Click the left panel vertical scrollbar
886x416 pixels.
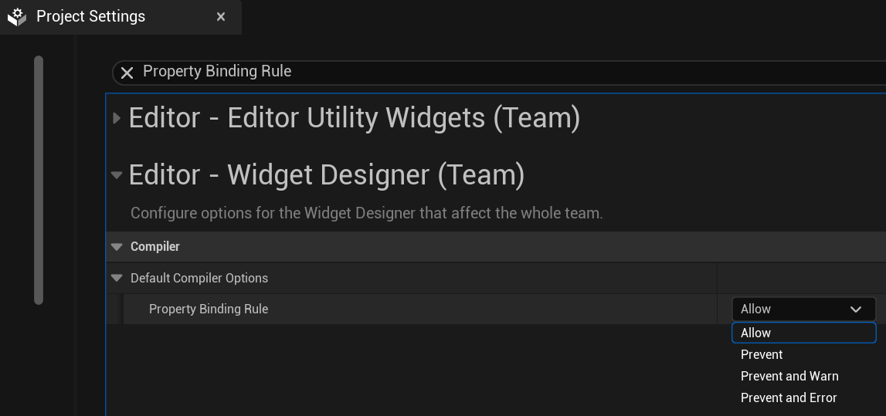pyautogui.click(x=39, y=179)
